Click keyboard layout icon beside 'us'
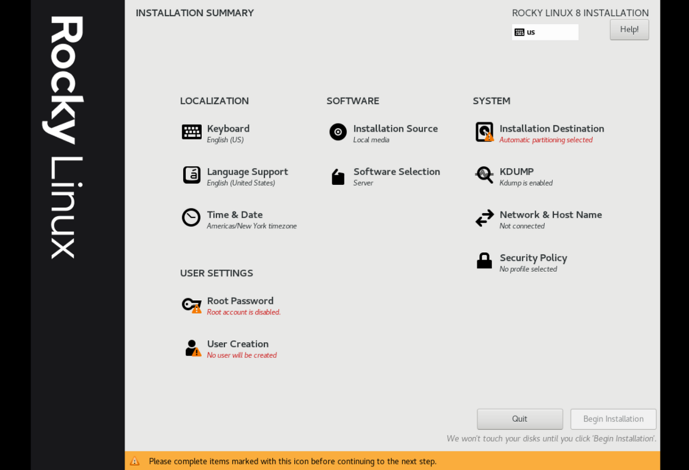The width and height of the screenshot is (689, 470). [x=519, y=32]
